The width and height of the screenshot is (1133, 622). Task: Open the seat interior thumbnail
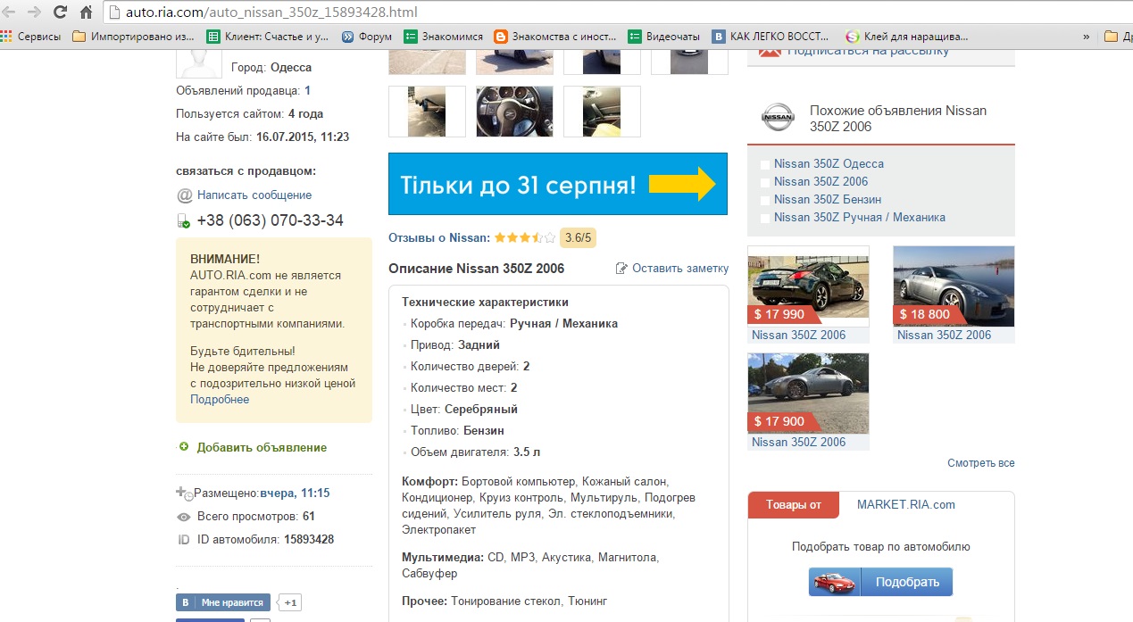coord(602,111)
